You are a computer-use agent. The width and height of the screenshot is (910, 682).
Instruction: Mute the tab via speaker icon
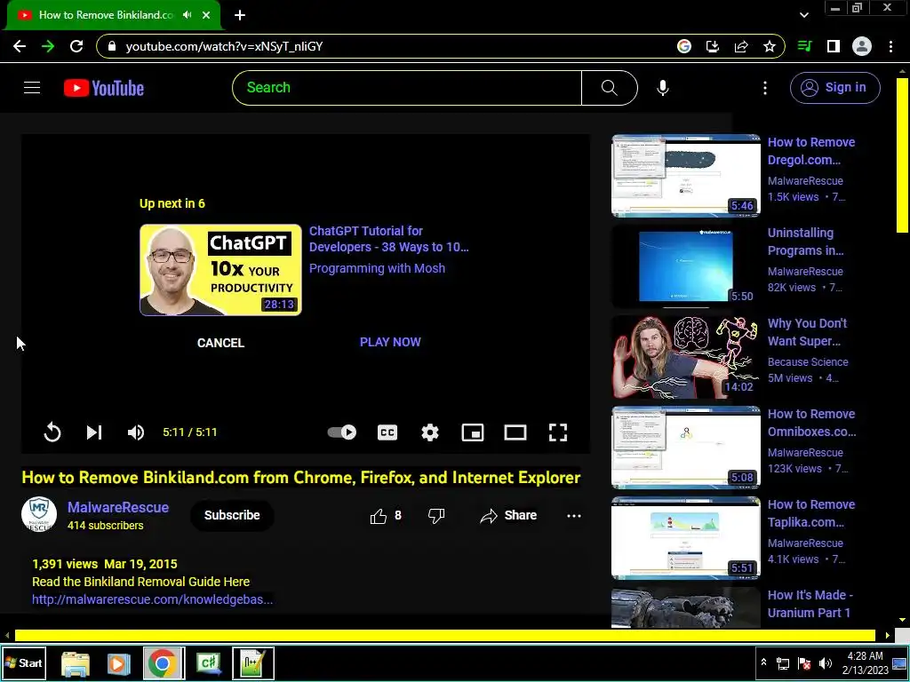[x=187, y=15]
